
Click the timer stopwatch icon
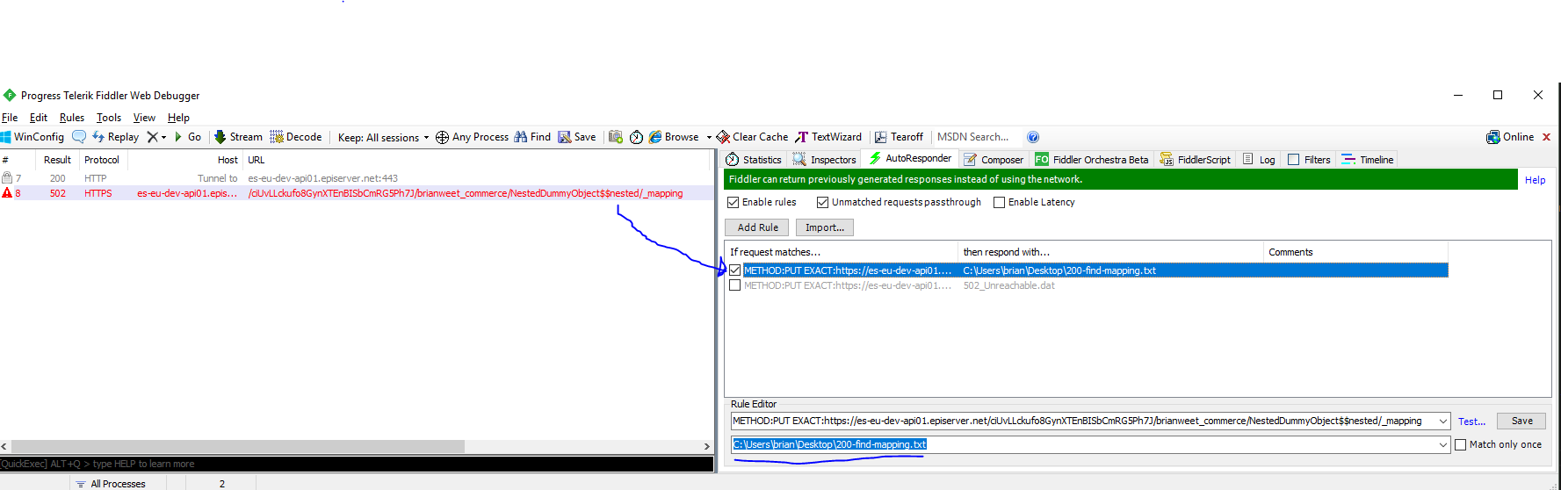pyautogui.click(x=636, y=137)
